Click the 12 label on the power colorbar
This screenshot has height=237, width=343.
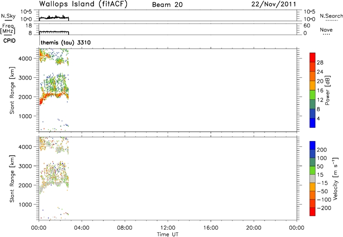[x=320, y=100]
